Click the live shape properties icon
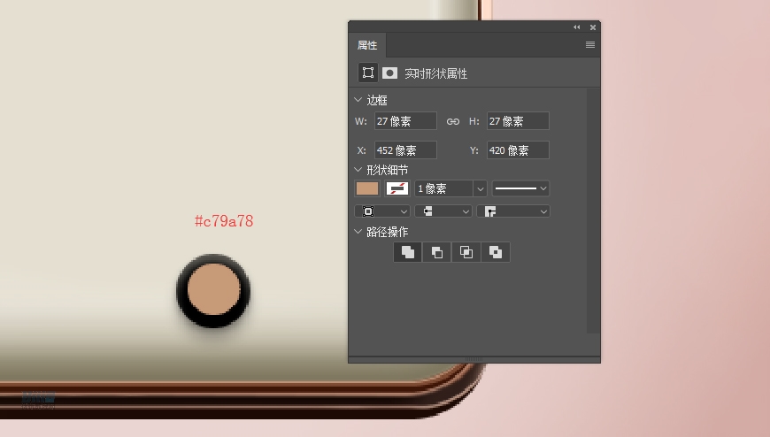 pos(367,73)
